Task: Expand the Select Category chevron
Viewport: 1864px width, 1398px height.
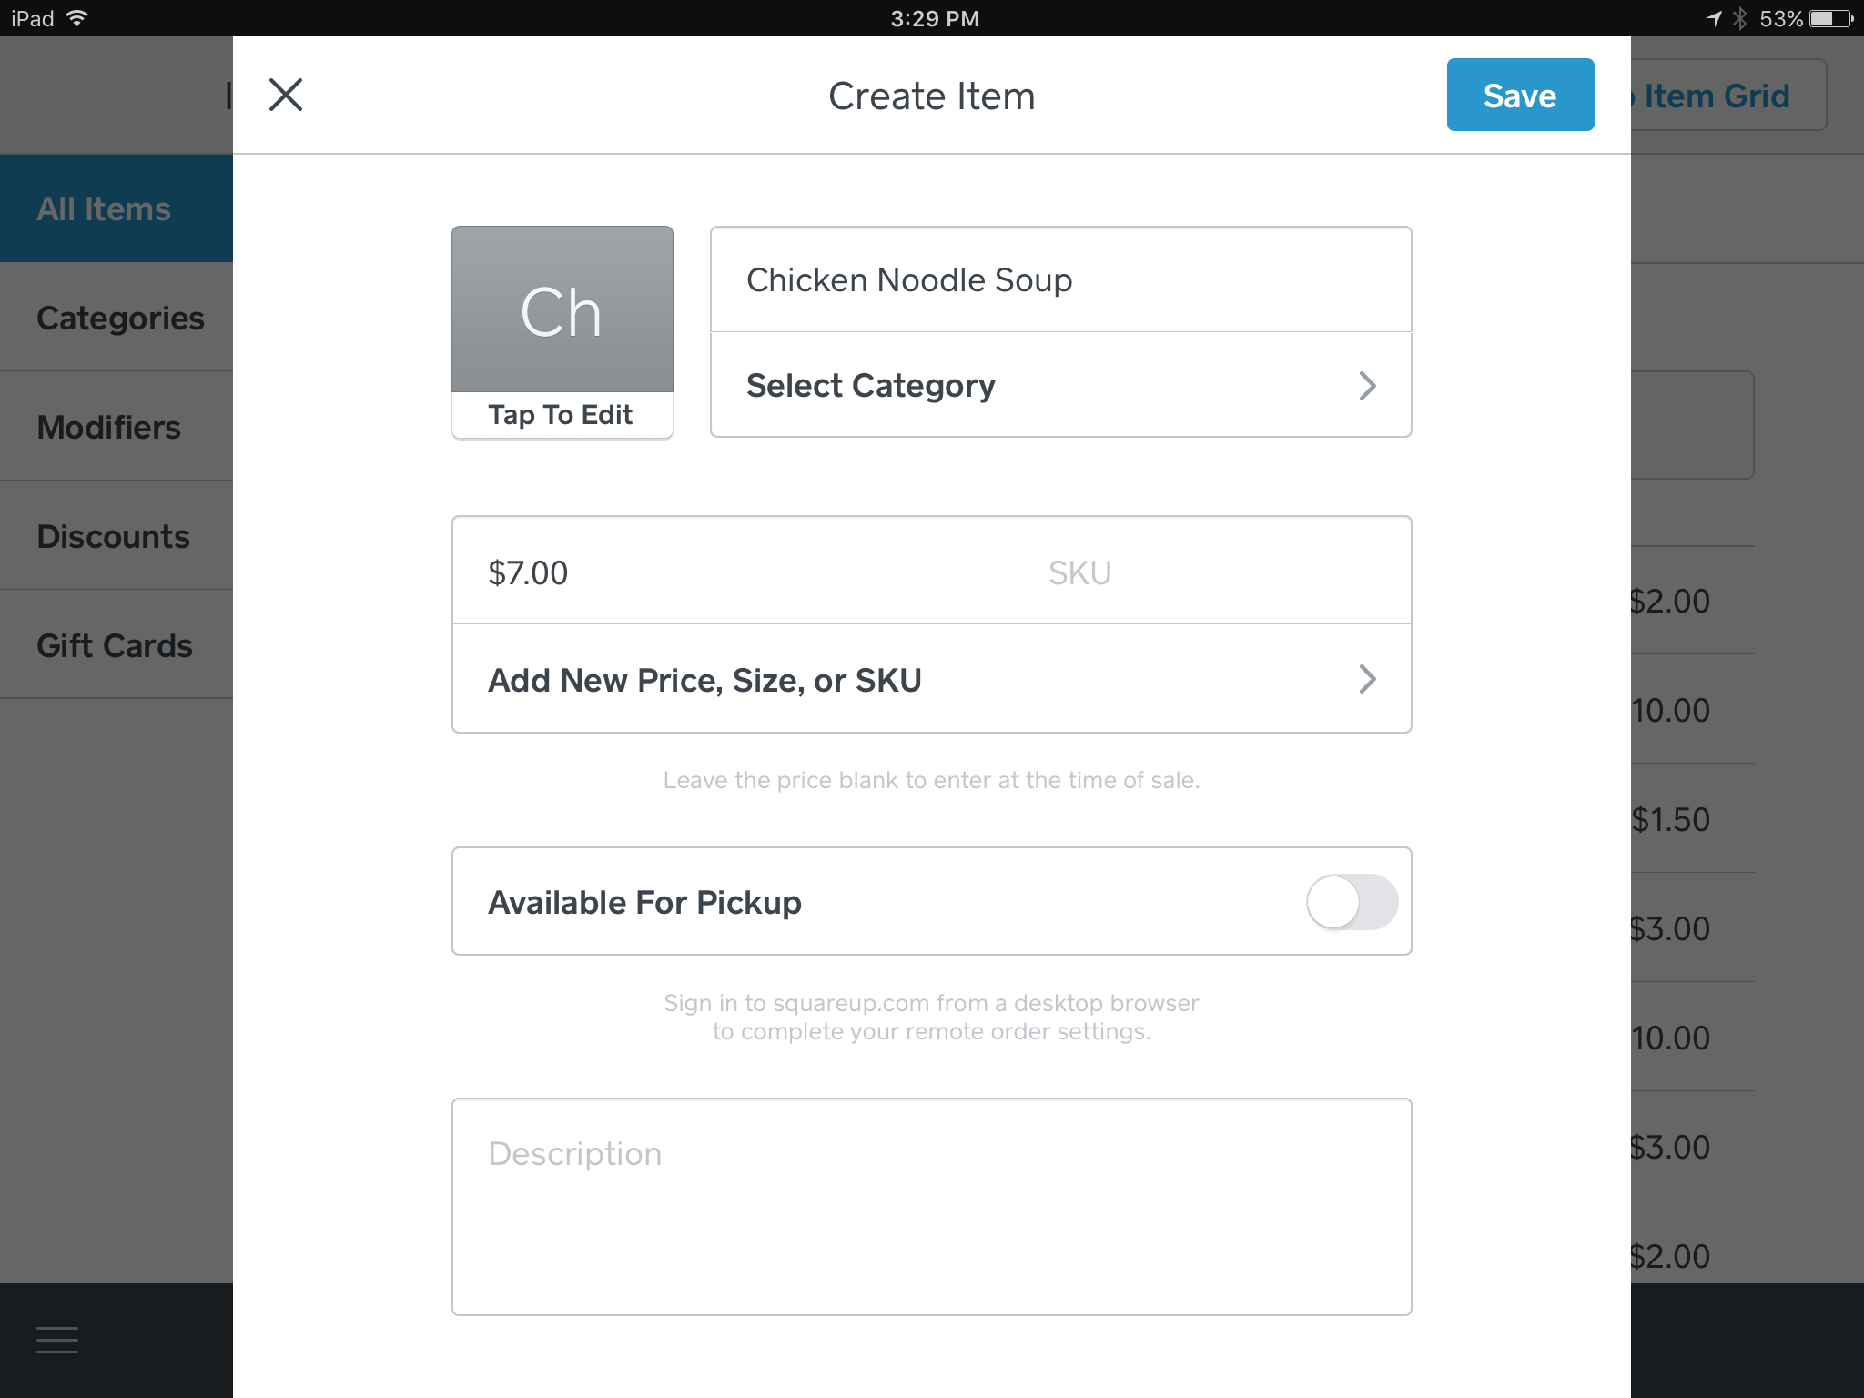Action: (x=1366, y=386)
